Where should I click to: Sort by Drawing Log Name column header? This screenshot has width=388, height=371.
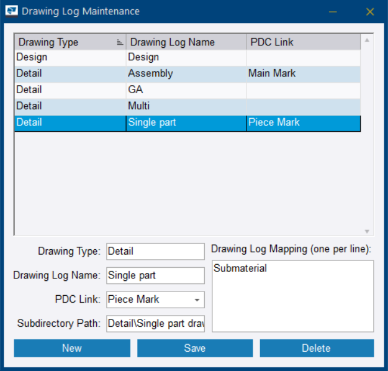(x=186, y=42)
